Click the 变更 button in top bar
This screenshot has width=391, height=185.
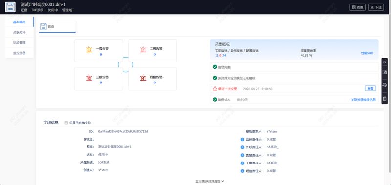(x=357, y=7)
